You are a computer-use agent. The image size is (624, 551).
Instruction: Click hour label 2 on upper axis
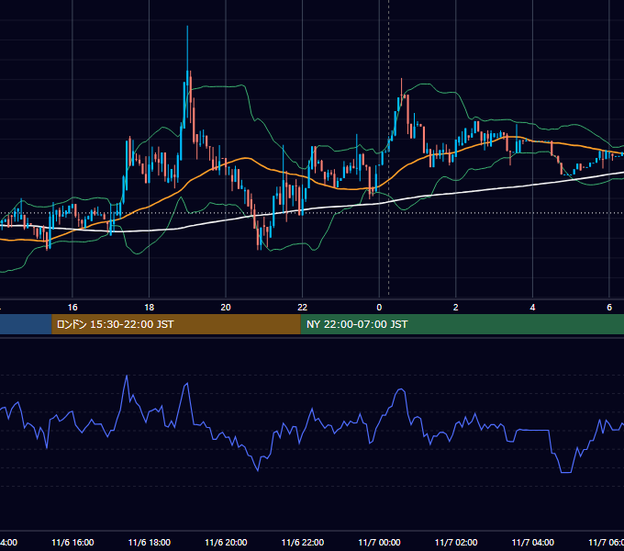(x=456, y=308)
